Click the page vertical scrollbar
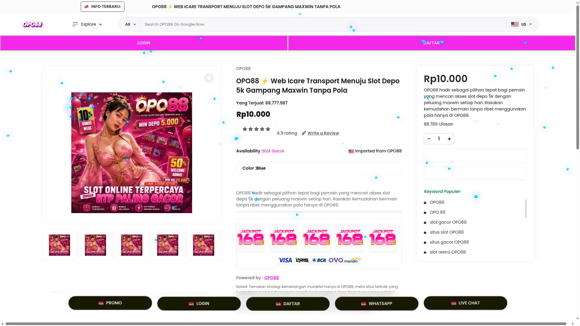 point(578,77)
